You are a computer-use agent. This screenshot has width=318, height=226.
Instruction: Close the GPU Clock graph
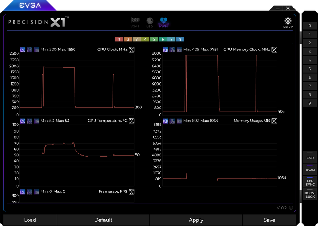pyautogui.click(x=131, y=50)
